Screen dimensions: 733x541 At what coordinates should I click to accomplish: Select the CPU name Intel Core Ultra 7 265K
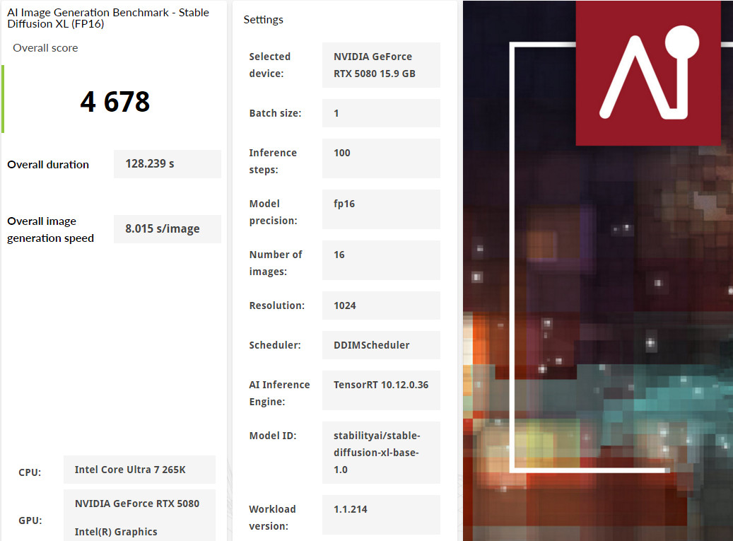[x=130, y=470]
